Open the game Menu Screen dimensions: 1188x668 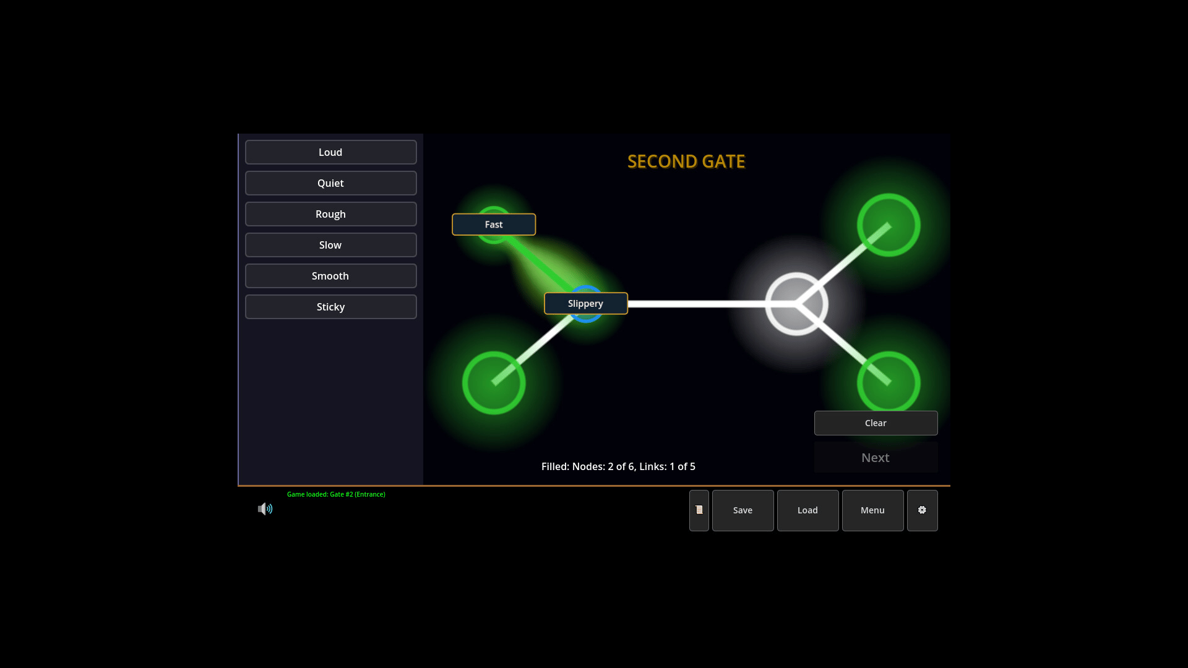[x=872, y=510]
